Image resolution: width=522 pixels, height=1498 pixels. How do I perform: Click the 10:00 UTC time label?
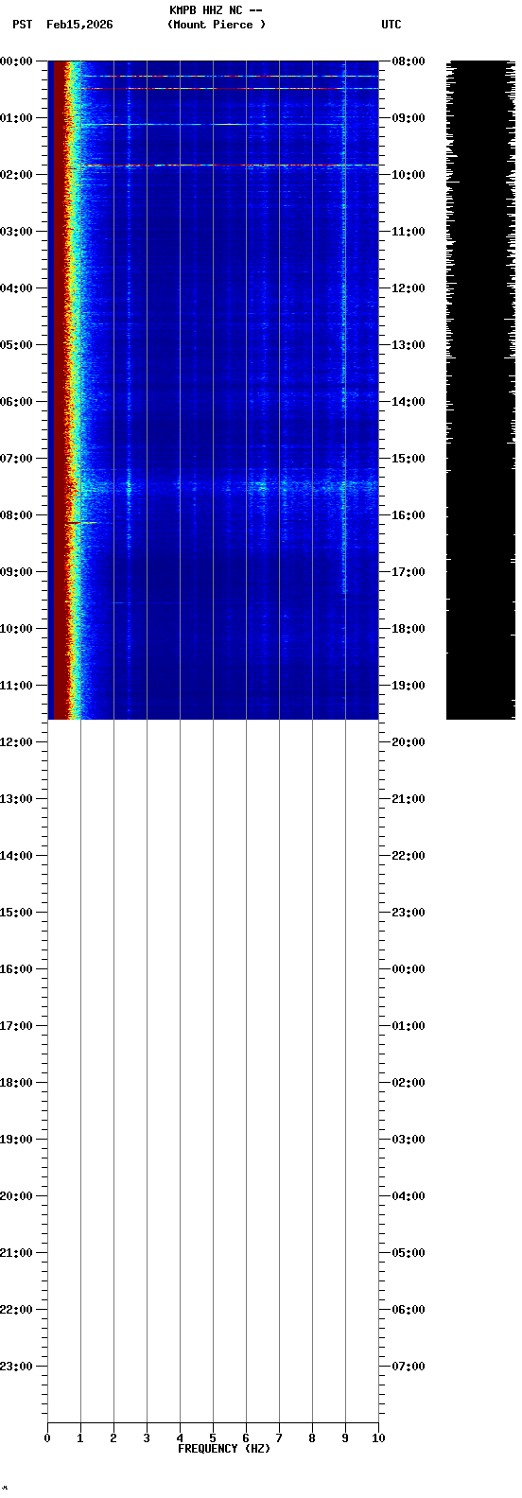click(409, 175)
